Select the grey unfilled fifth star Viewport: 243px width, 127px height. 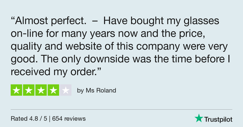click(x=66, y=90)
